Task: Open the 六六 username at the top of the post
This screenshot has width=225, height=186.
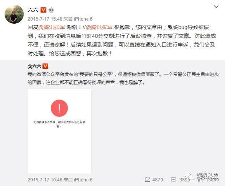Action: pyautogui.click(x=33, y=10)
